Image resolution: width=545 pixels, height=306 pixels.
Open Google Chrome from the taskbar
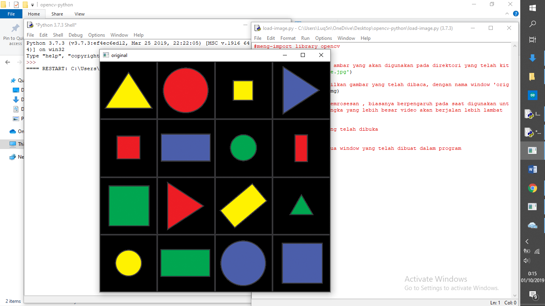tap(532, 188)
